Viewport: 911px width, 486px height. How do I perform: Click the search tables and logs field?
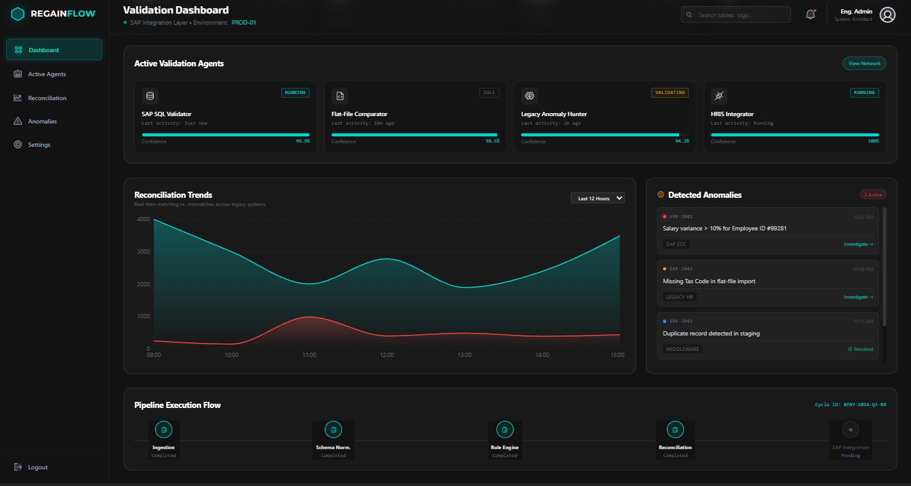click(x=736, y=15)
